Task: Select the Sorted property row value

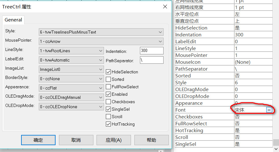Action: pyautogui.click(x=253, y=76)
